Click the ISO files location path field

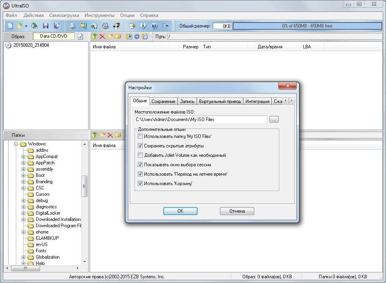pos(200,119)
